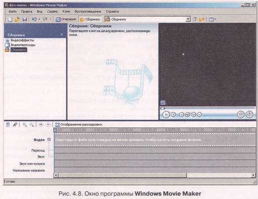
Task: Click the Видеоэффекты star icon
Action: 7,40
